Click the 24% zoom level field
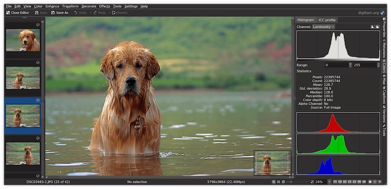This screenshot has height=189, width=391. click(321, 182)
